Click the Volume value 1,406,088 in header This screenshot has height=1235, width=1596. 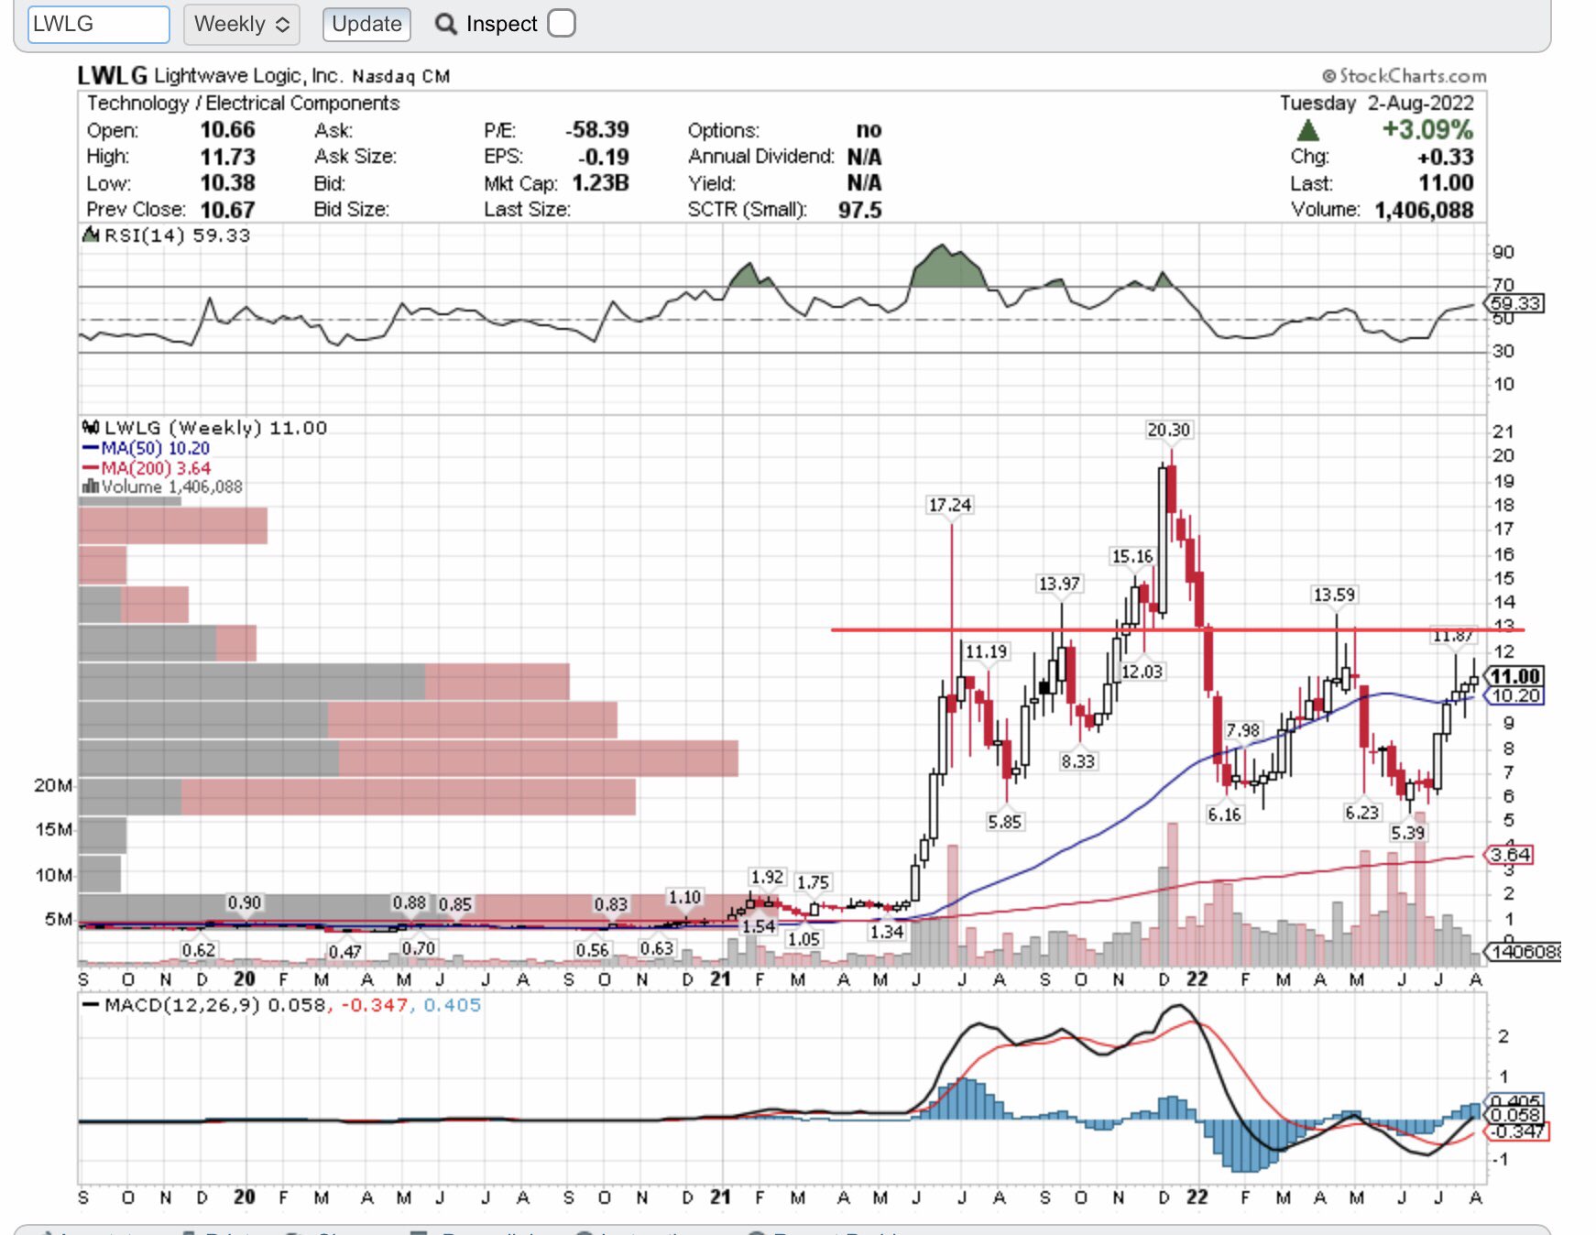pyautogui.click(x=1424, y=210)
